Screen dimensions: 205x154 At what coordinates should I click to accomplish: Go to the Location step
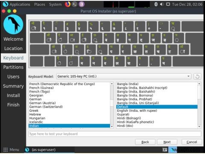(13, 49)
